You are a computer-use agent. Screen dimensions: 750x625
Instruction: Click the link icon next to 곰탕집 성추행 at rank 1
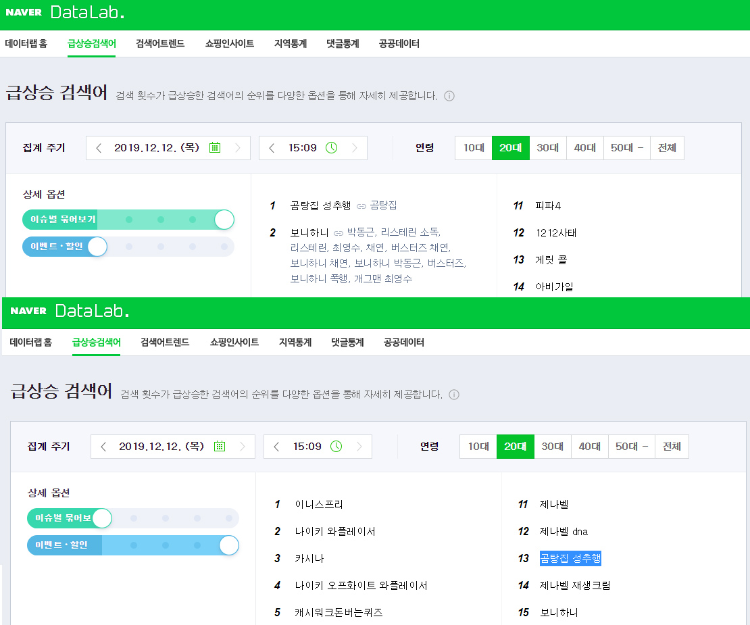coord(361,205)
